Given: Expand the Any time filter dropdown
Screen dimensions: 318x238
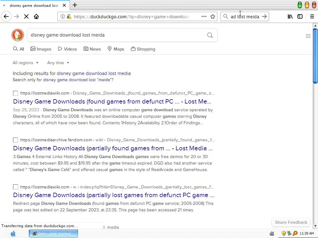Looking at the screenshot, I should 58,63.
